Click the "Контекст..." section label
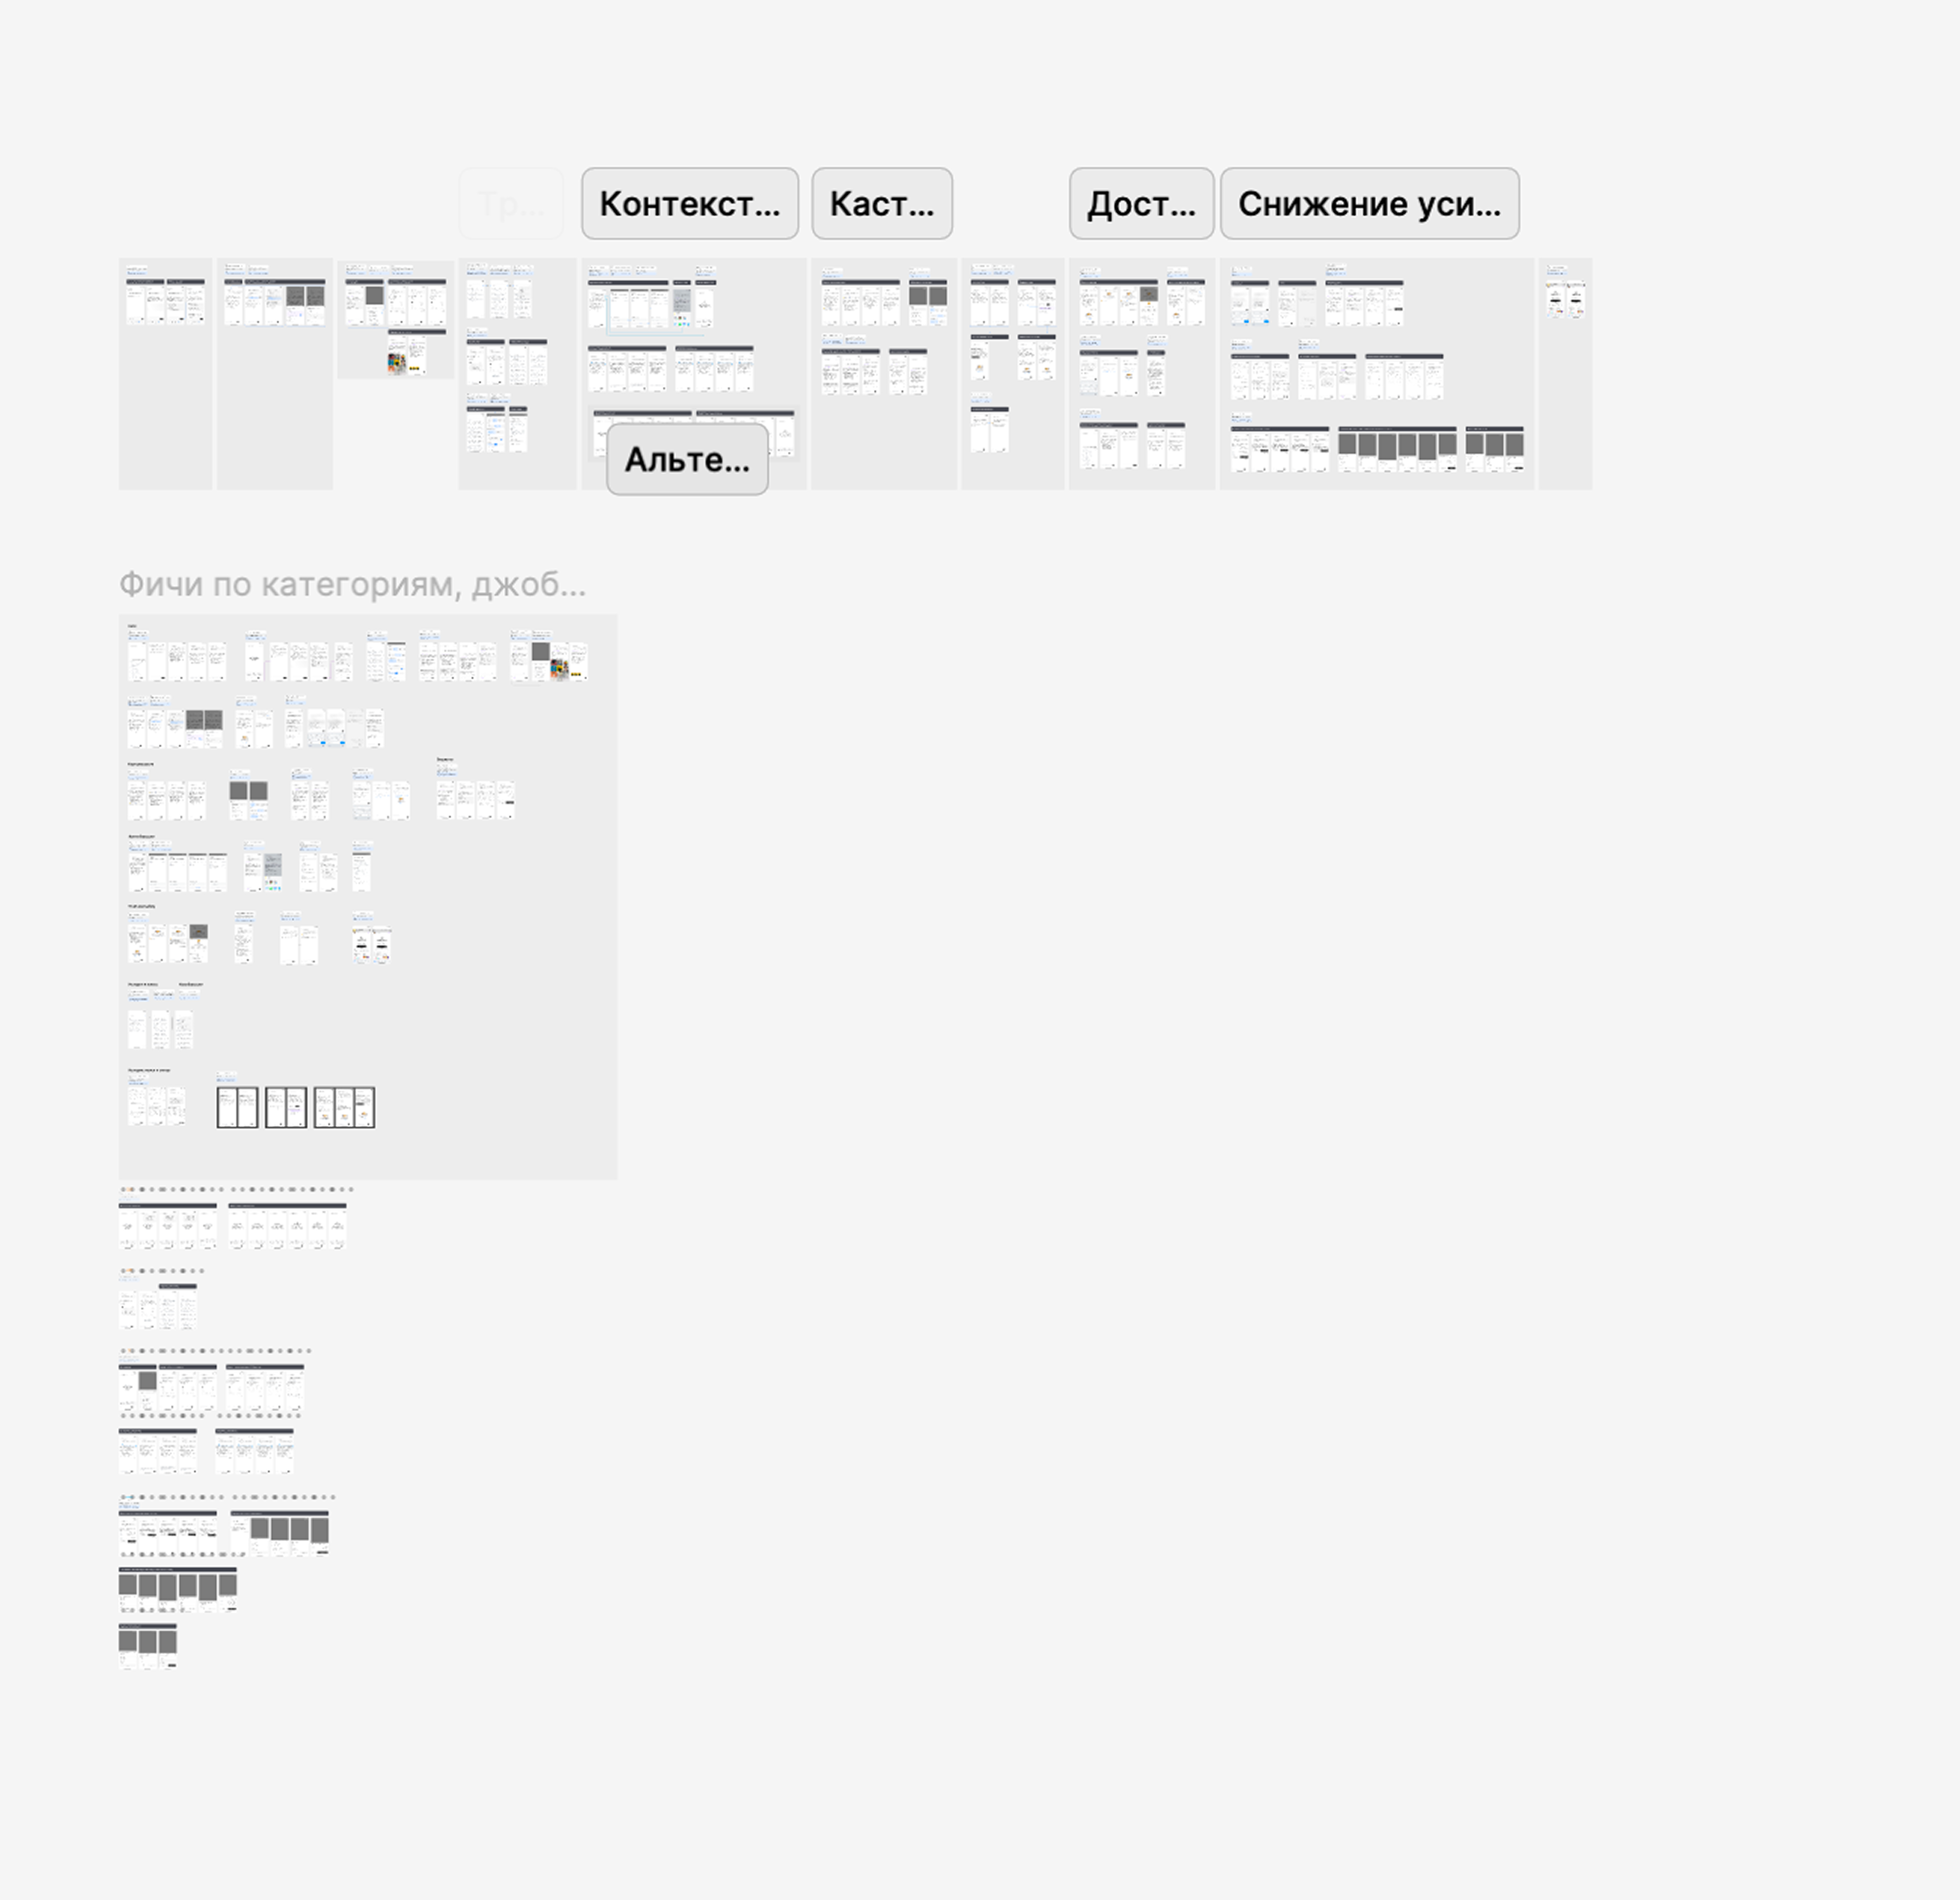Viewport: 1960px width, 1900px height. point(690,204)
